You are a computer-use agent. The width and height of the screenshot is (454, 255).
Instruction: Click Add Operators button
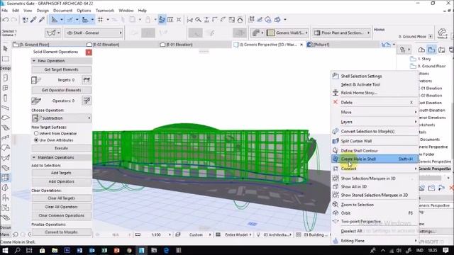(62, 181)
